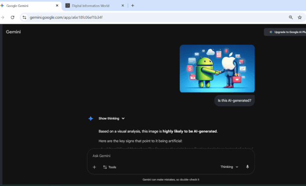Open the Tools menu

(109, 167)
